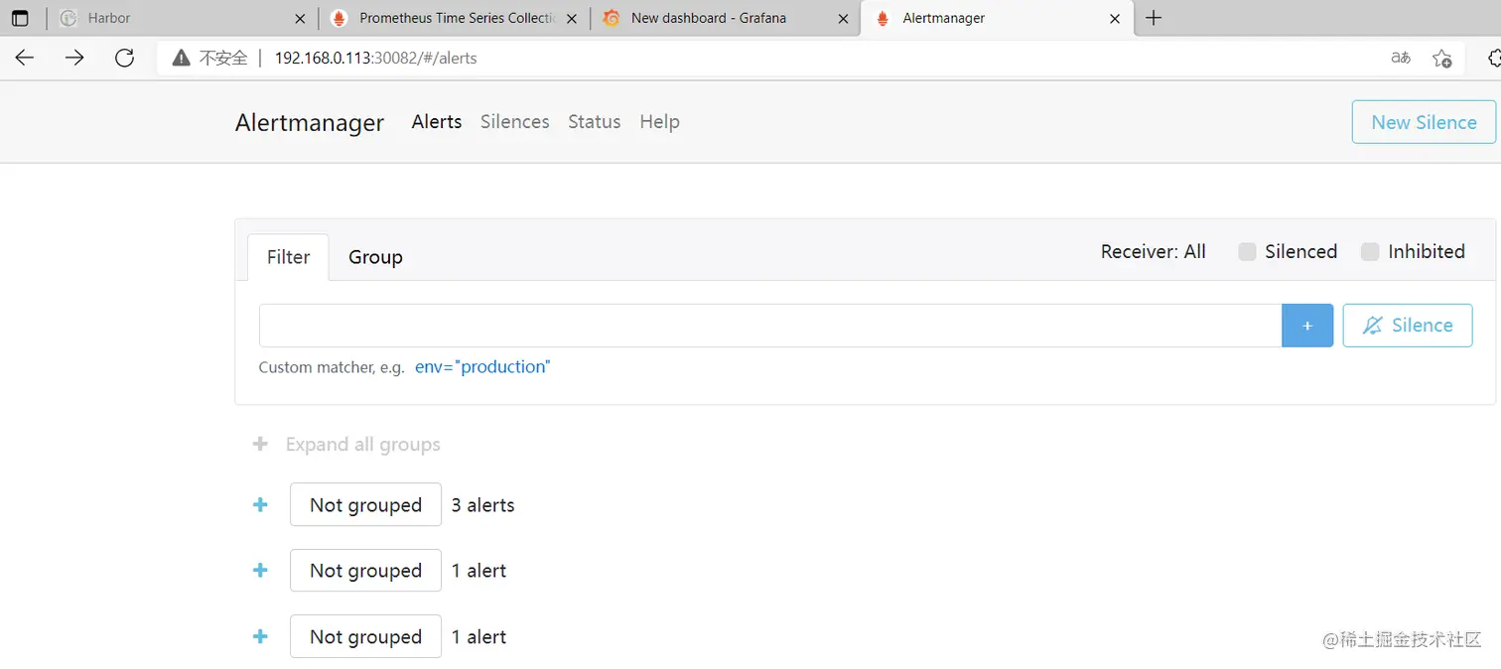Close the Grafana New dashboard tab
Image resolution: width=1501 pixels, height=669 pixels.
click(843, 18)
